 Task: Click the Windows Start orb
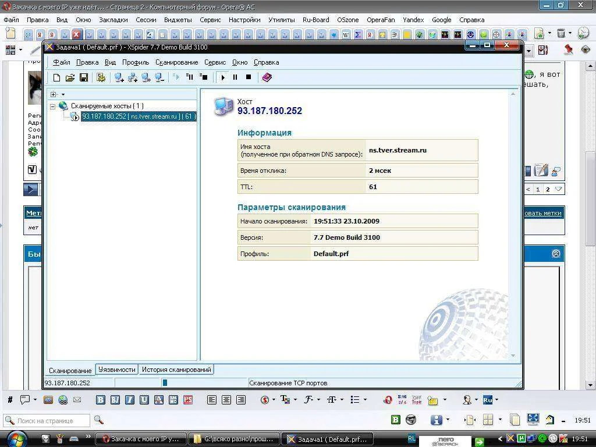(17, 439)
